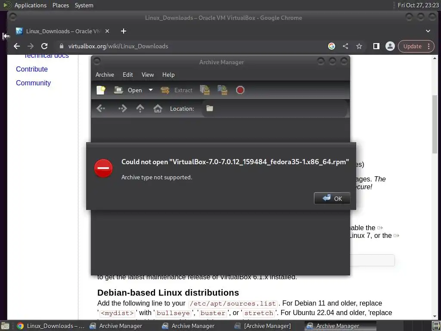
Task: Go up one level in archive
Action: click(140, 108)
